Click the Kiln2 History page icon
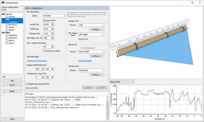This screenshot has height=122, width=204. coord(7,43)
